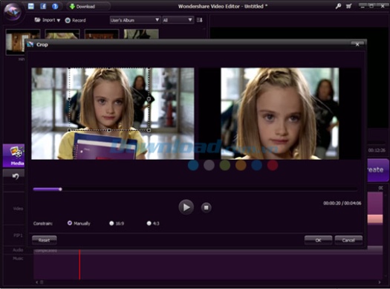
Task: Click the sort order icon
Action: click(200, 20)
